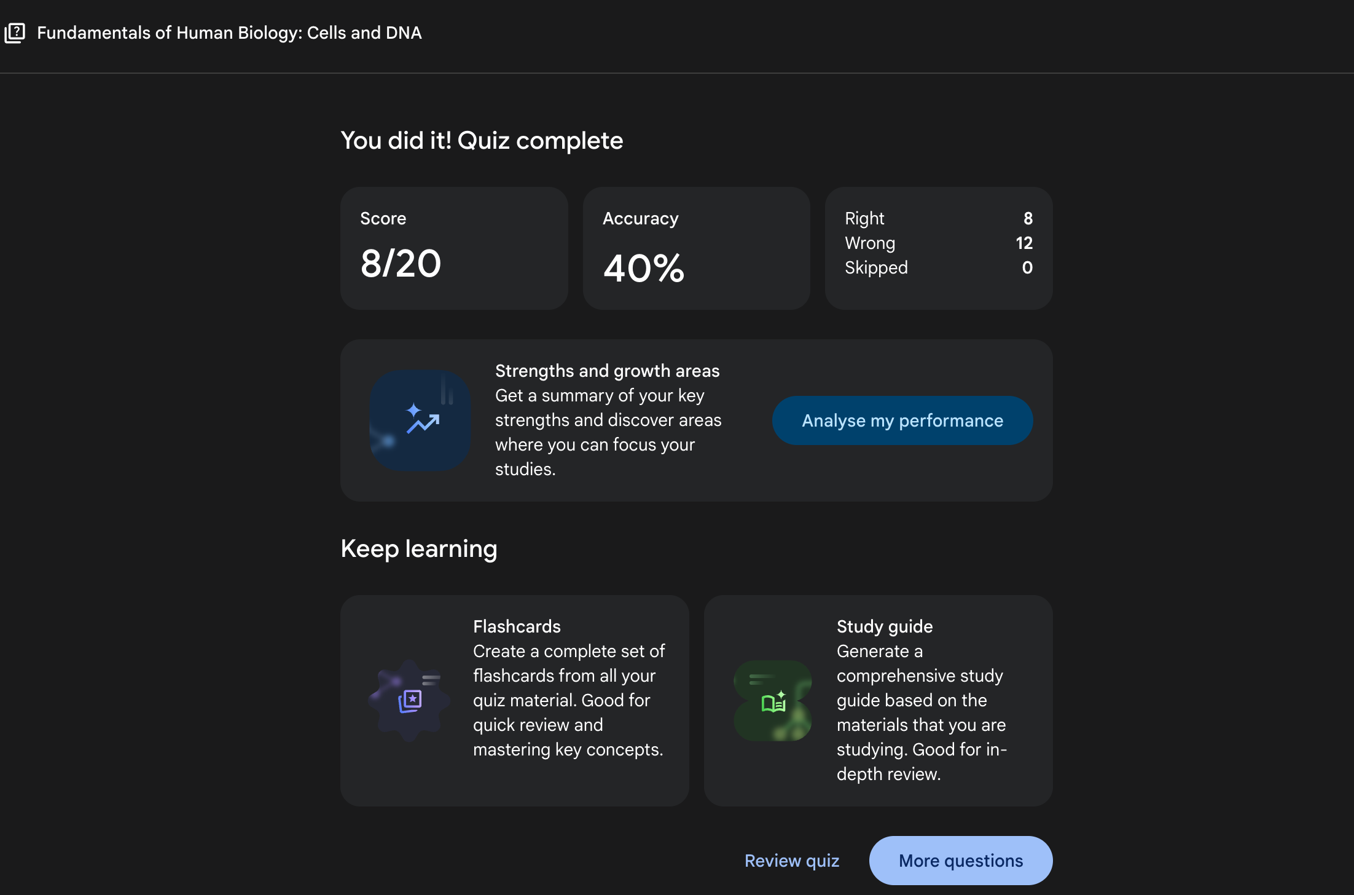Select the Accuracy card showing 40%
This screenshot has width=1354, height=895.
(x=696, y=248)
